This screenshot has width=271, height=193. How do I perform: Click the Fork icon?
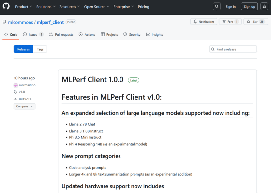(x=224, y=22)
